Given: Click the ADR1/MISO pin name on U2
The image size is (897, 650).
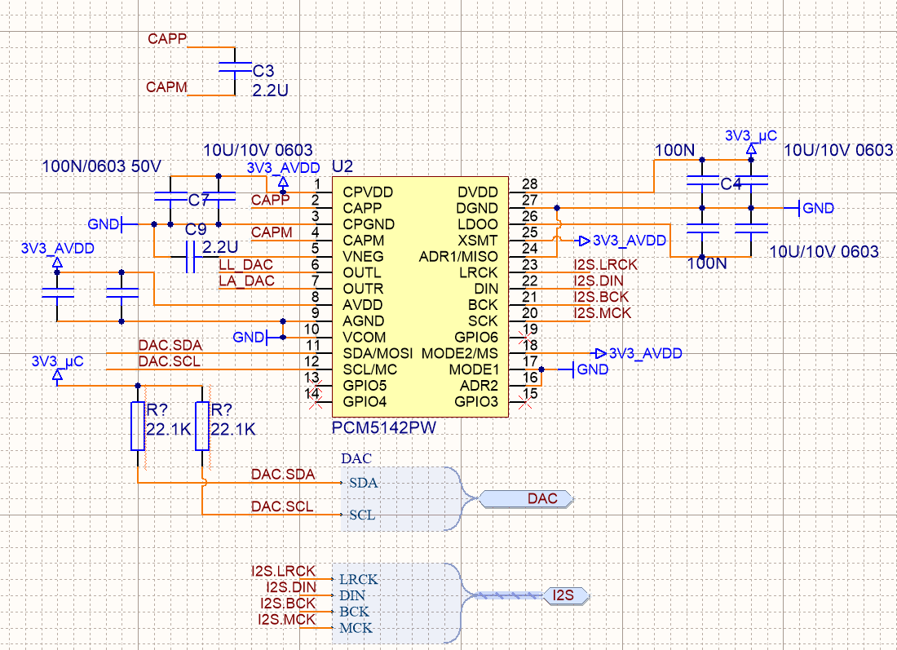Looking at the screenshot, I should pos(458,257).
